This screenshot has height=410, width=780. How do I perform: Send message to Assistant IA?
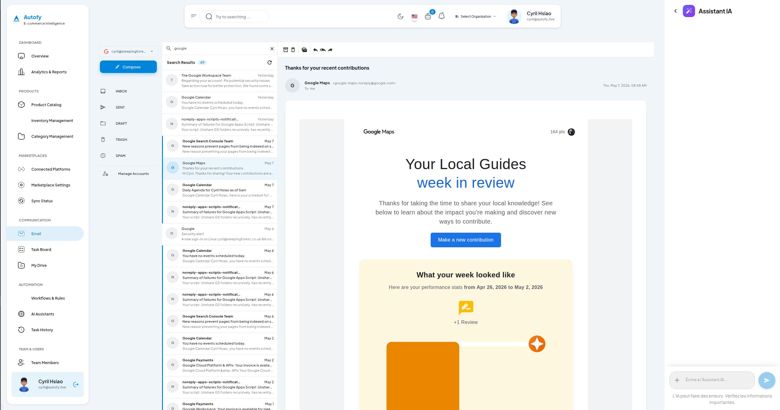767,380
